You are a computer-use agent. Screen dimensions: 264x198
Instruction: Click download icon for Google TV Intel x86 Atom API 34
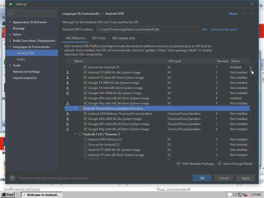(x=68, y=88)
